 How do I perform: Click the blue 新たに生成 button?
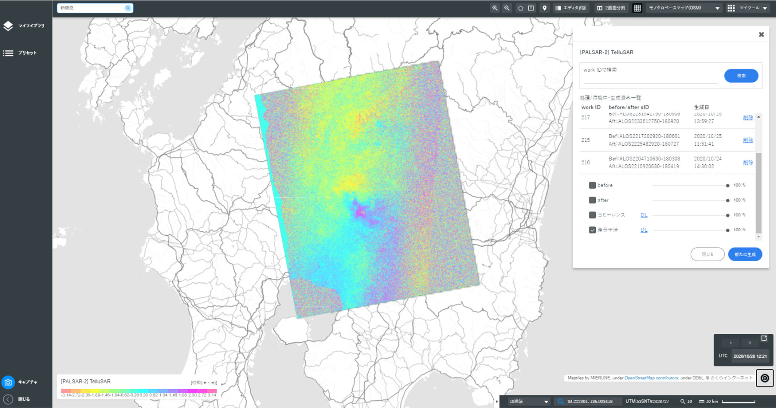click(x=745, y=254)
